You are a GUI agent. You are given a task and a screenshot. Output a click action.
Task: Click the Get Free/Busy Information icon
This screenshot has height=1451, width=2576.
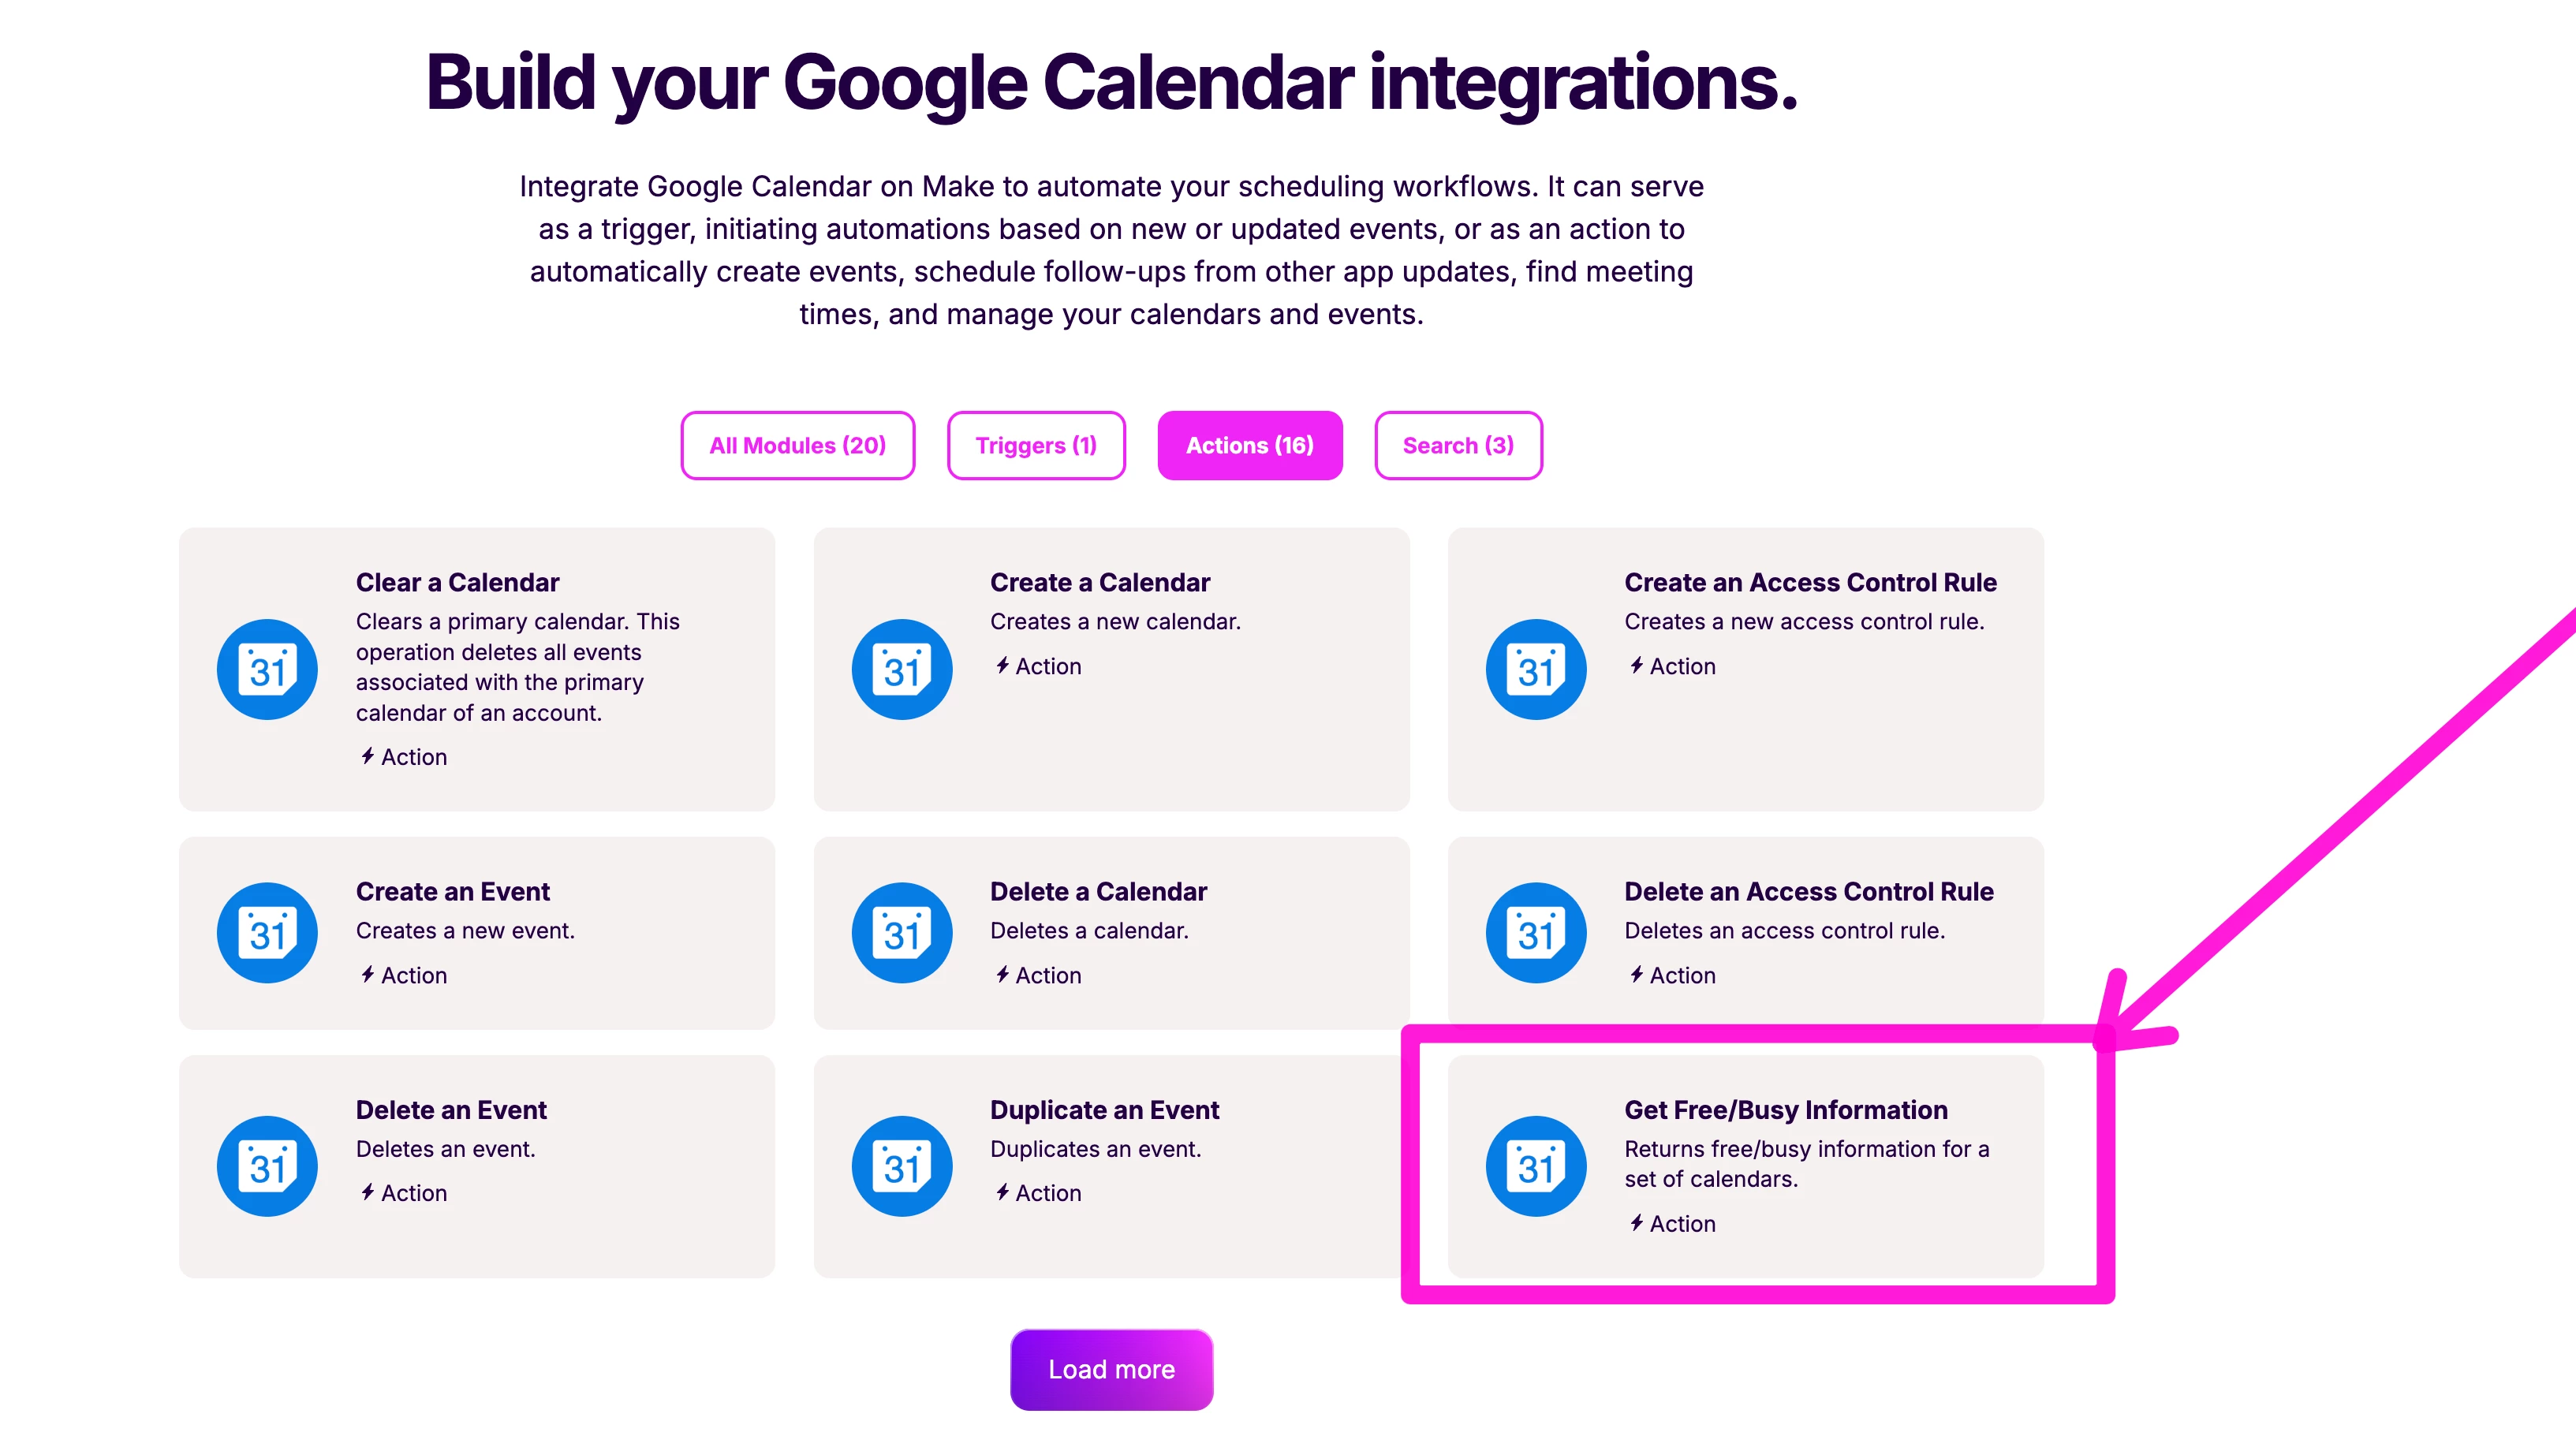coord(1535,1165)
